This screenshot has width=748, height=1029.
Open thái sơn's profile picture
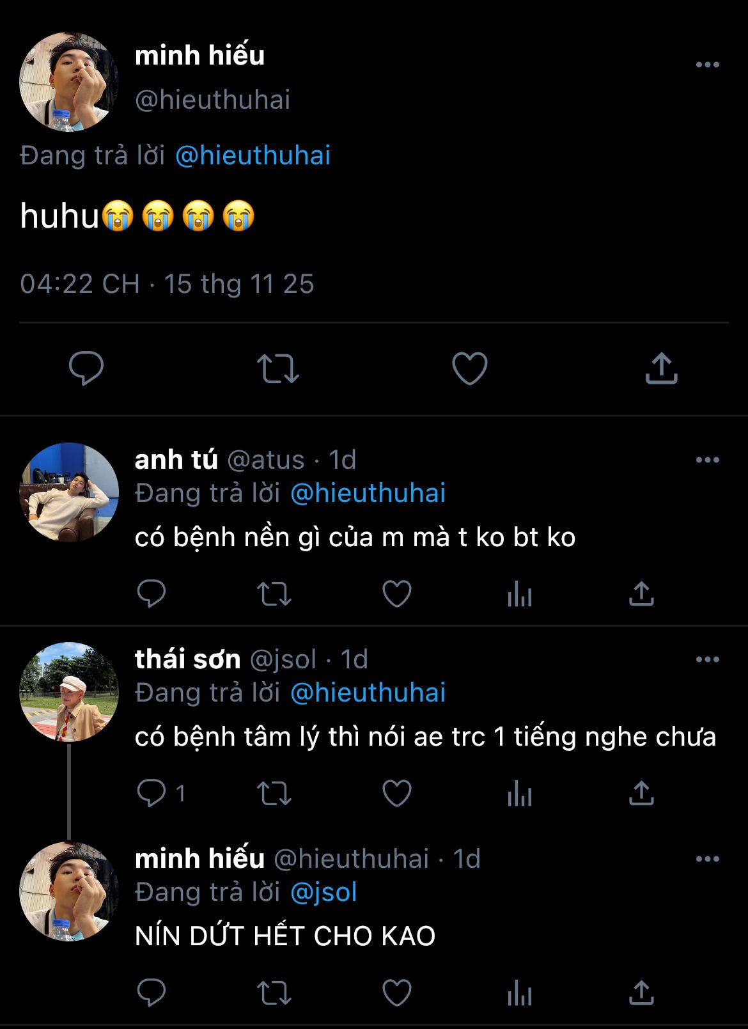click(69, 692)
